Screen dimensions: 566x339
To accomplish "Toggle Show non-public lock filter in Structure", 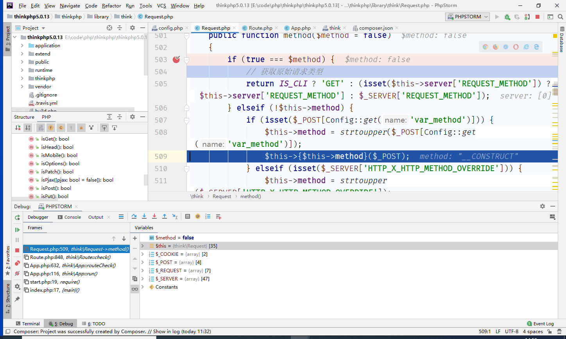I will [x=81, y=127].
